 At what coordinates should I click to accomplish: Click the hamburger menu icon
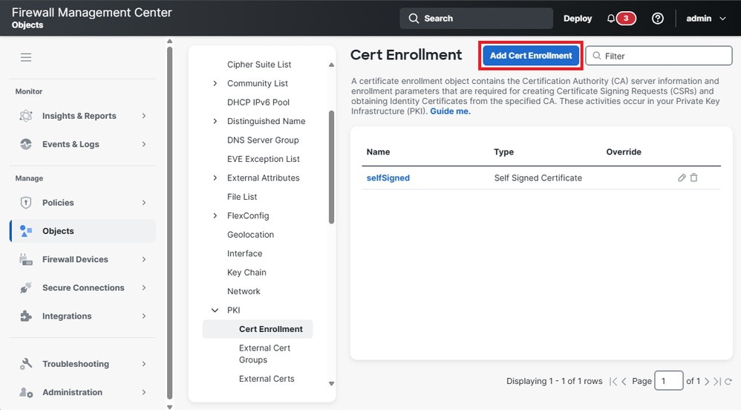point(26,57)
